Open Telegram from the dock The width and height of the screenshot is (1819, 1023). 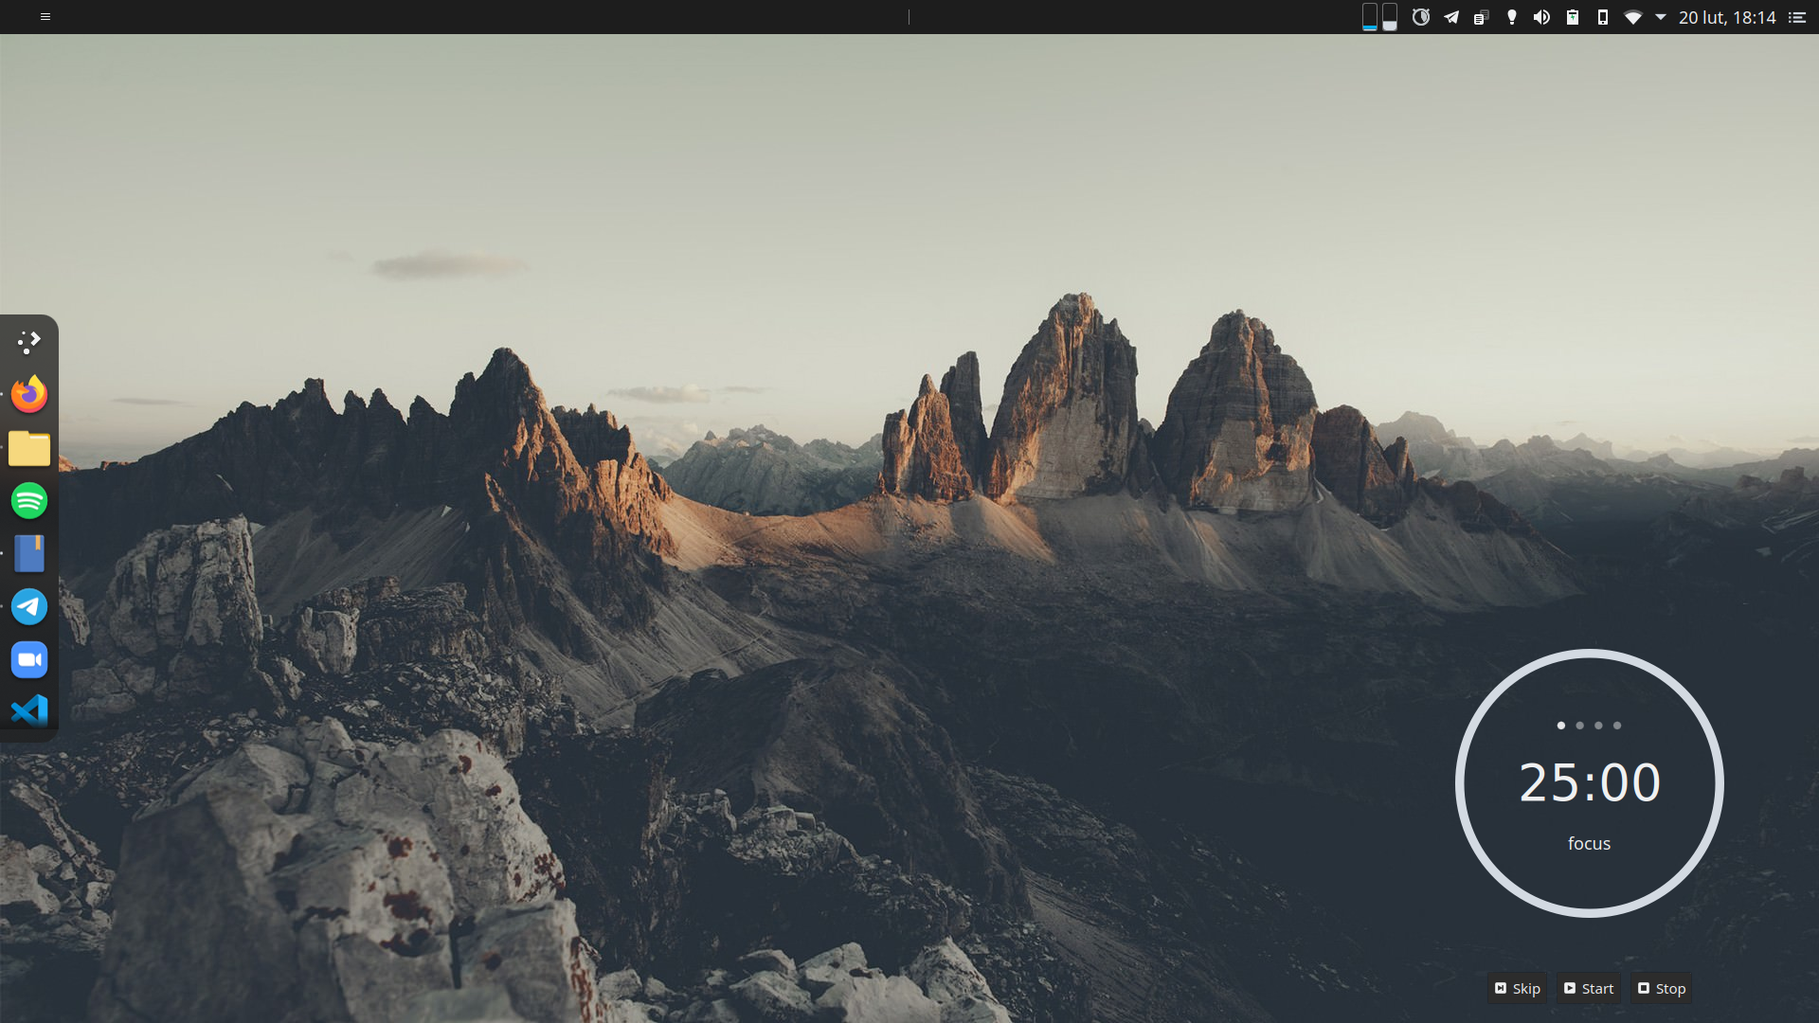(29, 606)
